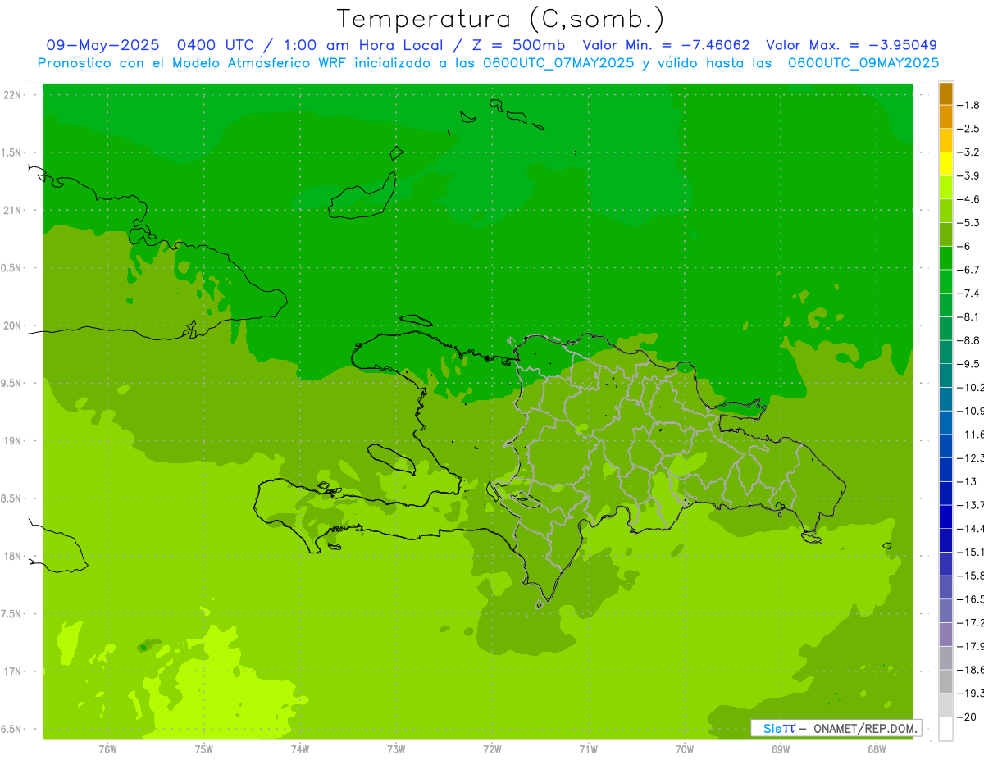This screenshot has width=984, height=760.
Task: Select the '09-May-2025' date text
Action: coord(102,45)
